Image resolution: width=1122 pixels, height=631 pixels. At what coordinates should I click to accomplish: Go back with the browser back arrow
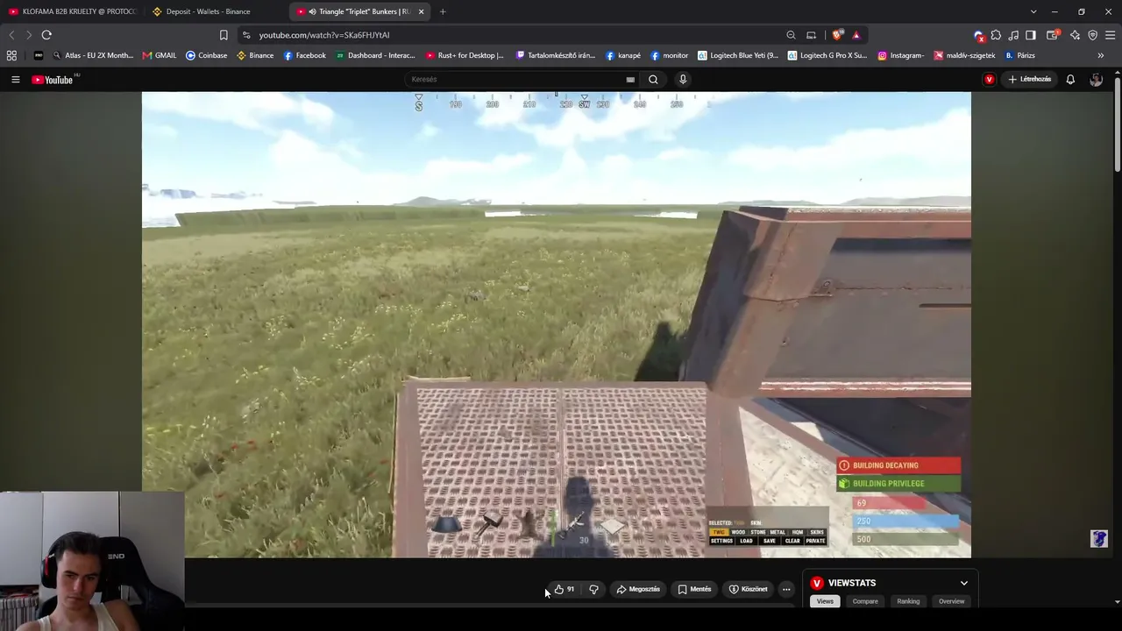point(11,35)
